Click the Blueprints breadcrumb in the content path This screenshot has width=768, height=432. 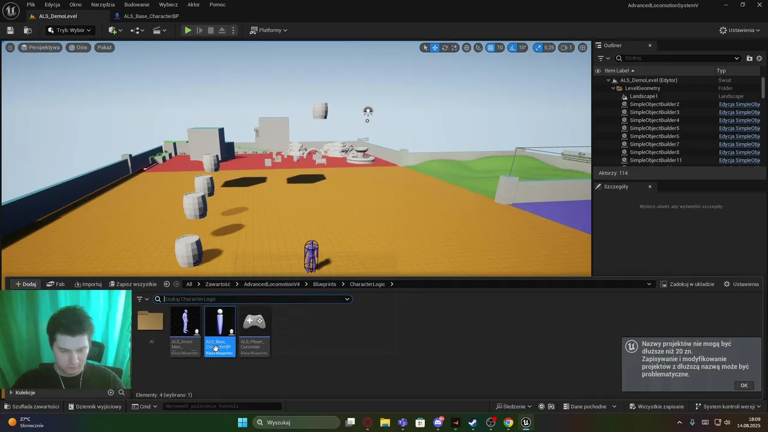pos(325,284)
